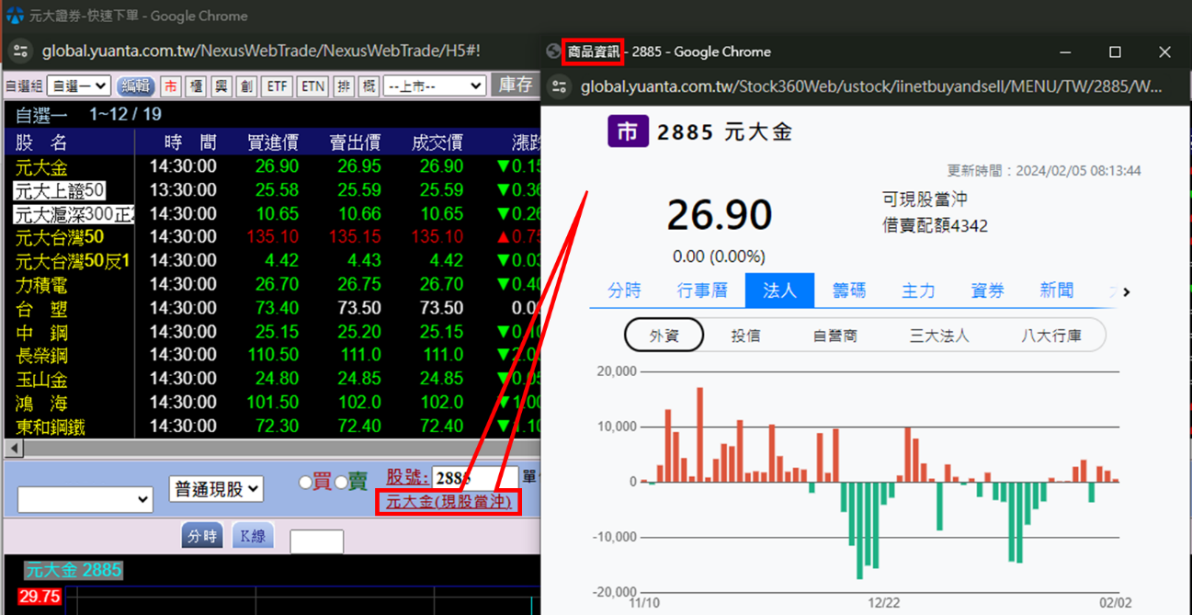
Task: Switch to the 資券 tab
Action: (987, 290)
